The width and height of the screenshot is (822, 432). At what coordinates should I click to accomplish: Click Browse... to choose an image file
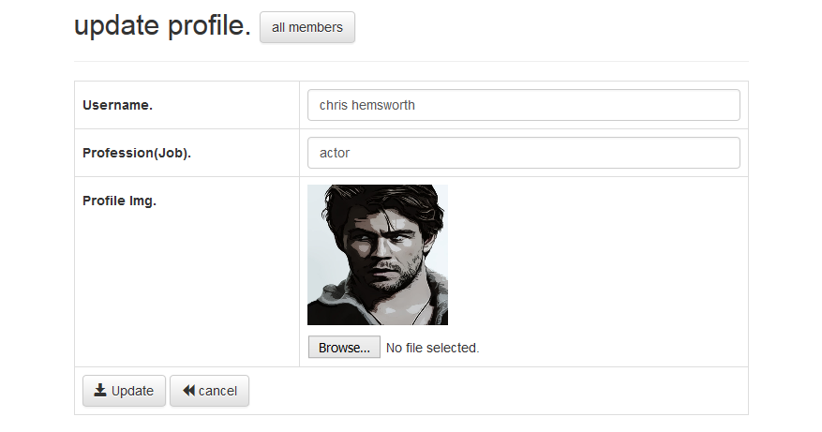344,348
